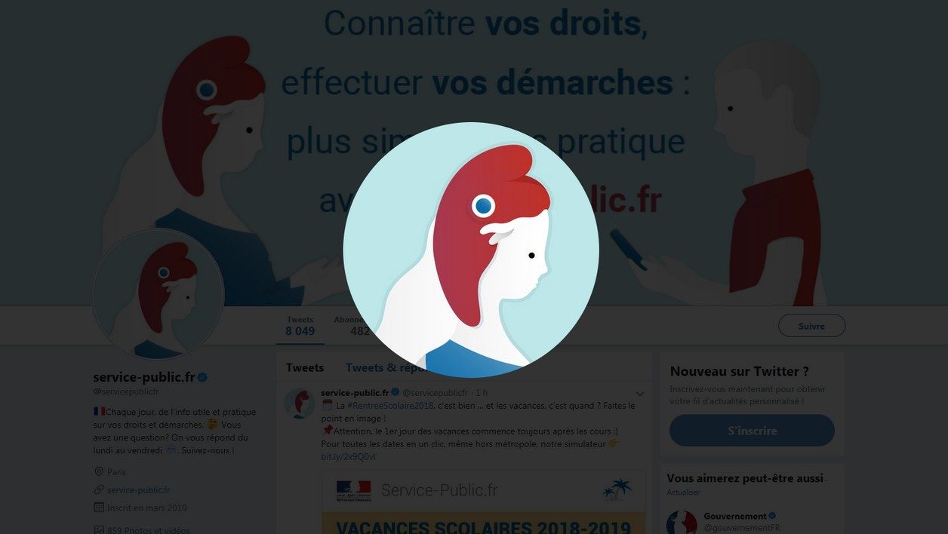Open the small profile picture on the left

[159, 293]
